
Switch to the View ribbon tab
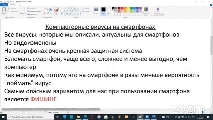20,5
